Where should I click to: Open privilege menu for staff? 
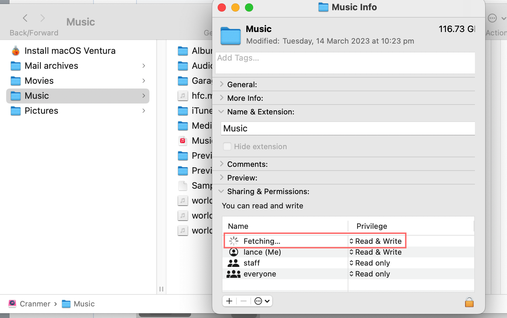click(x=370, y=263)
